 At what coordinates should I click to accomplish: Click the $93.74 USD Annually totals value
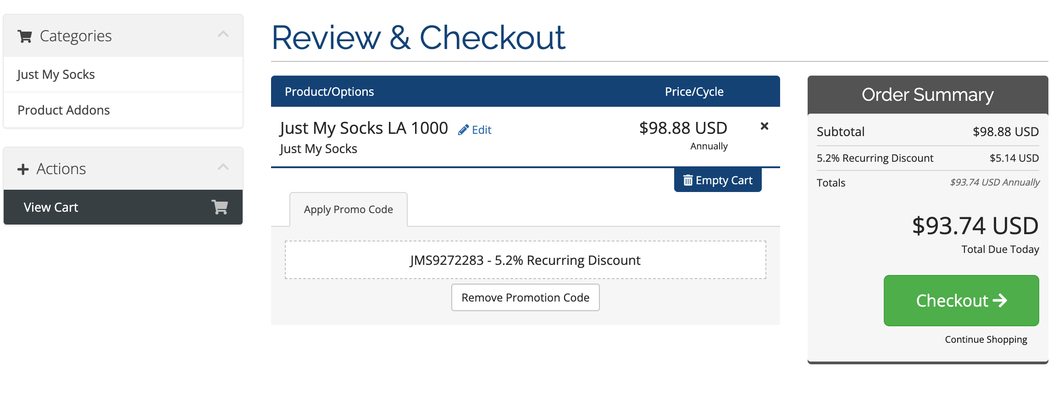pos(995,182)
